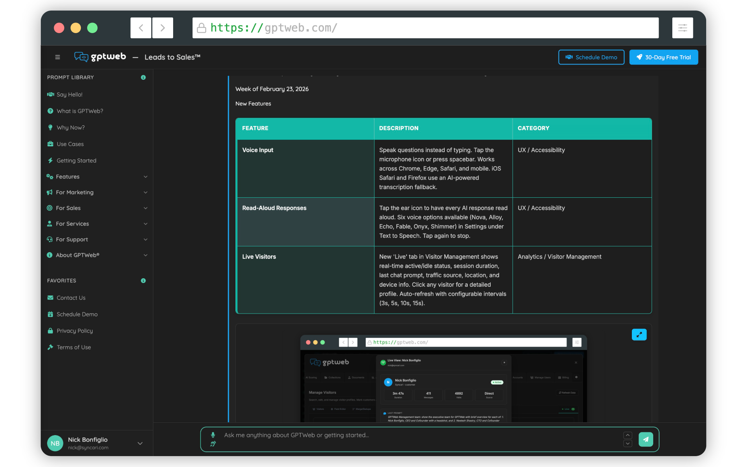Toggle the ear read-aloud icon

213,444
